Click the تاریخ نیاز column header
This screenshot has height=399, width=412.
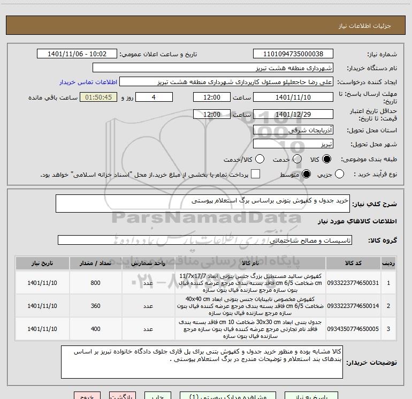click(x=42, y=264)
